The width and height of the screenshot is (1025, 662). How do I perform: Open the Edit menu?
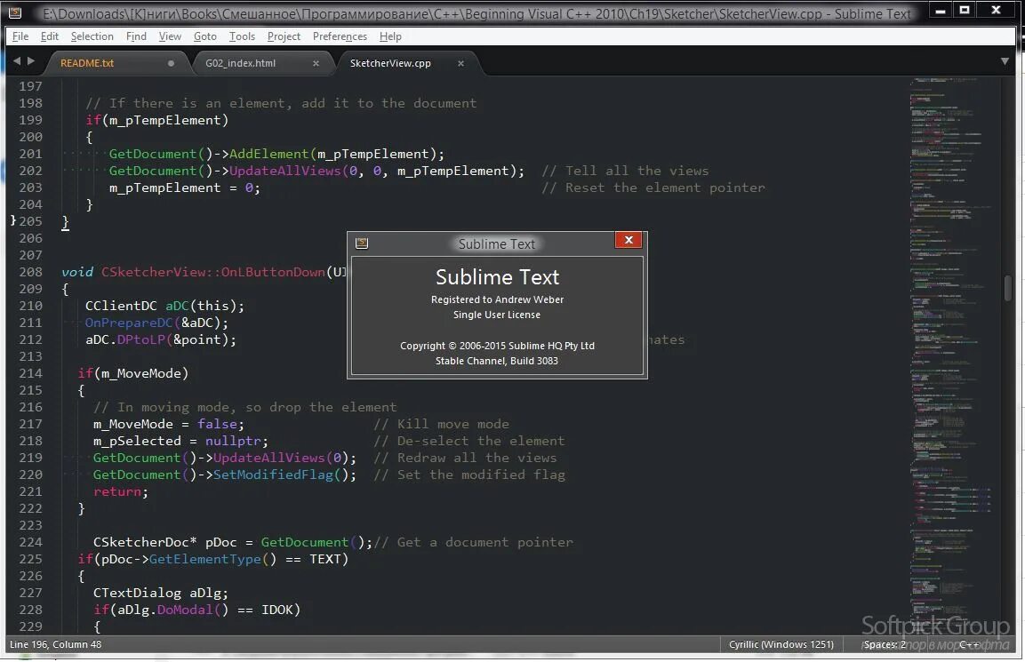(x=50, y=36)
